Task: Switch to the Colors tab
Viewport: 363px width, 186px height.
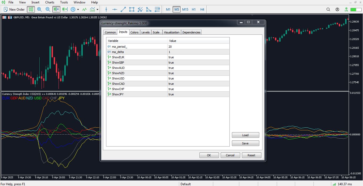Action: [134, 32]
